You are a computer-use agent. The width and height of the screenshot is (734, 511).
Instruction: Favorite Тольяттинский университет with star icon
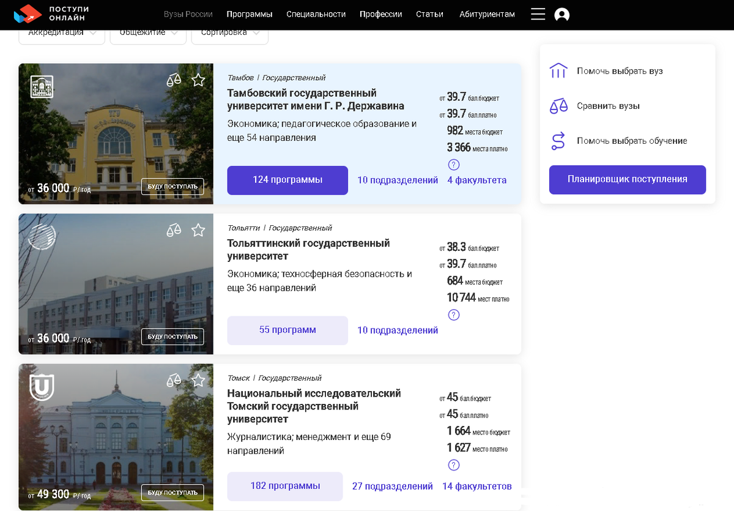[x=198, y=230]
